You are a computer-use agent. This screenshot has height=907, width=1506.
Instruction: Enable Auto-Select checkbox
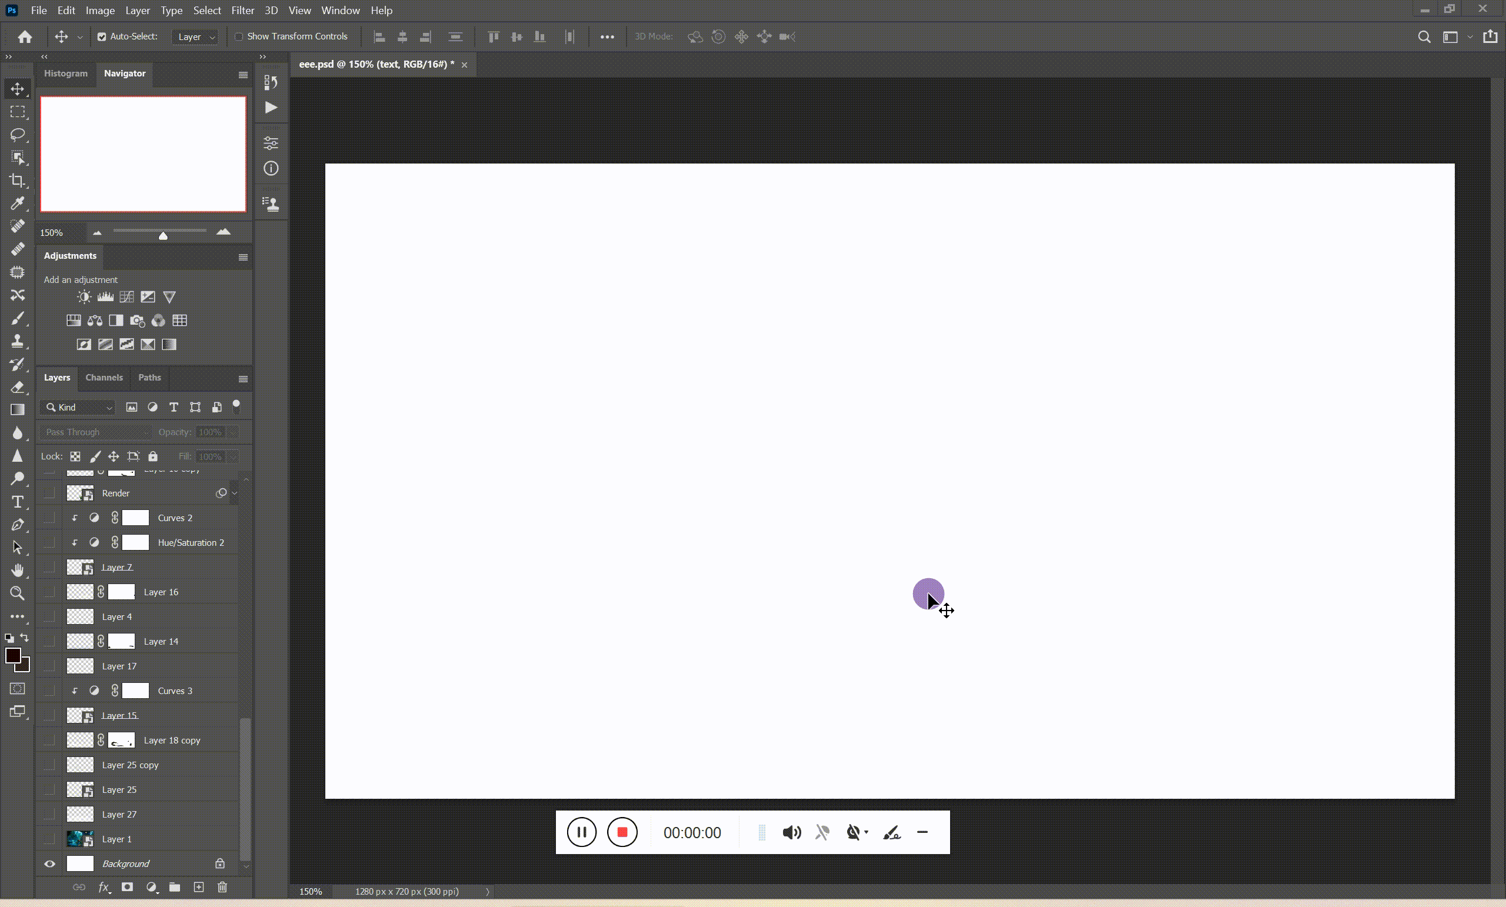[x=101, y=36]
